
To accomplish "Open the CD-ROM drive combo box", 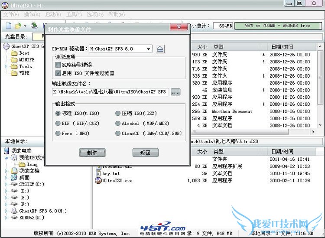I will 120,49.
